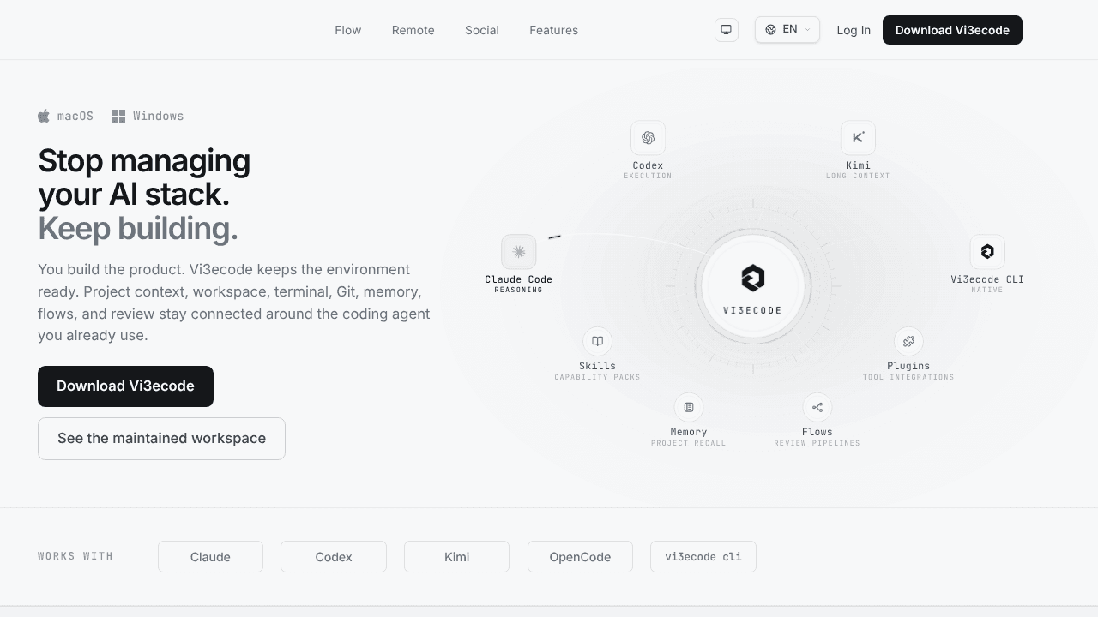The width and height of the screenshot is (1098, 617).
Task: Click the Memory document icon
Action: [x=689, y=407]
